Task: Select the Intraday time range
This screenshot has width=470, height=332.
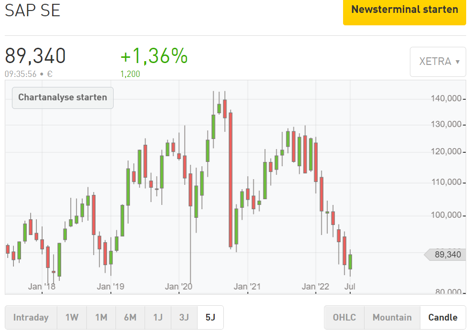Action: [x=31, y=317]
